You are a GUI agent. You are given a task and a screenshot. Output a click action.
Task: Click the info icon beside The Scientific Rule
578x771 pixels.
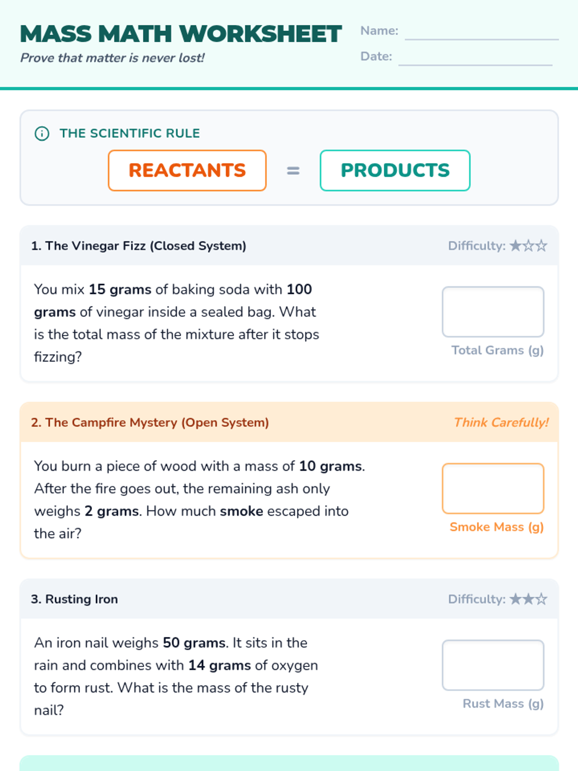coord(42,133)
